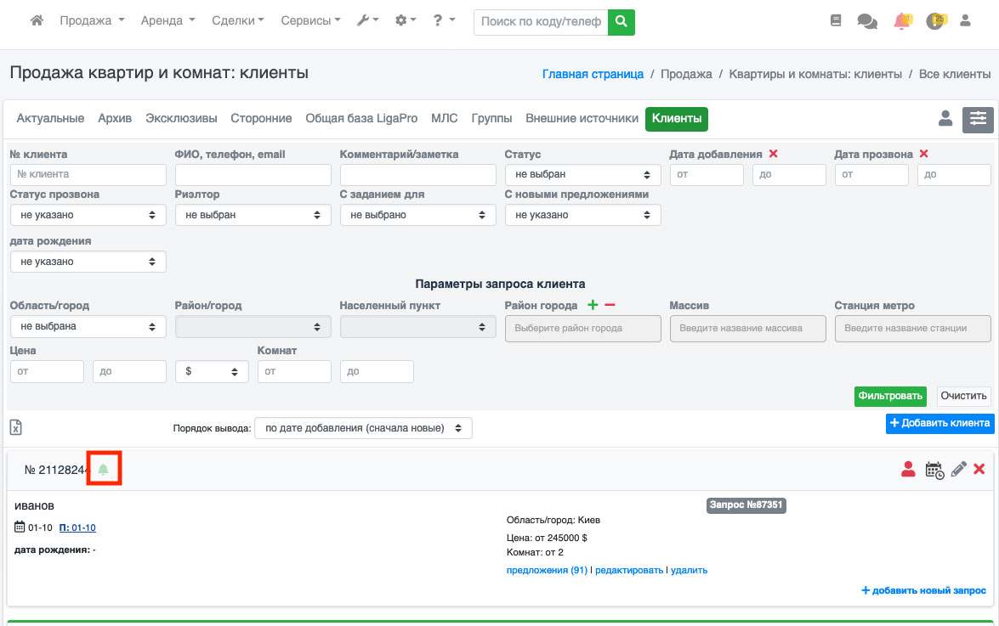Switch to the Эксклюзивы tab
The image size is (999, 626).
pyautogui.click(x=181, y=119)
